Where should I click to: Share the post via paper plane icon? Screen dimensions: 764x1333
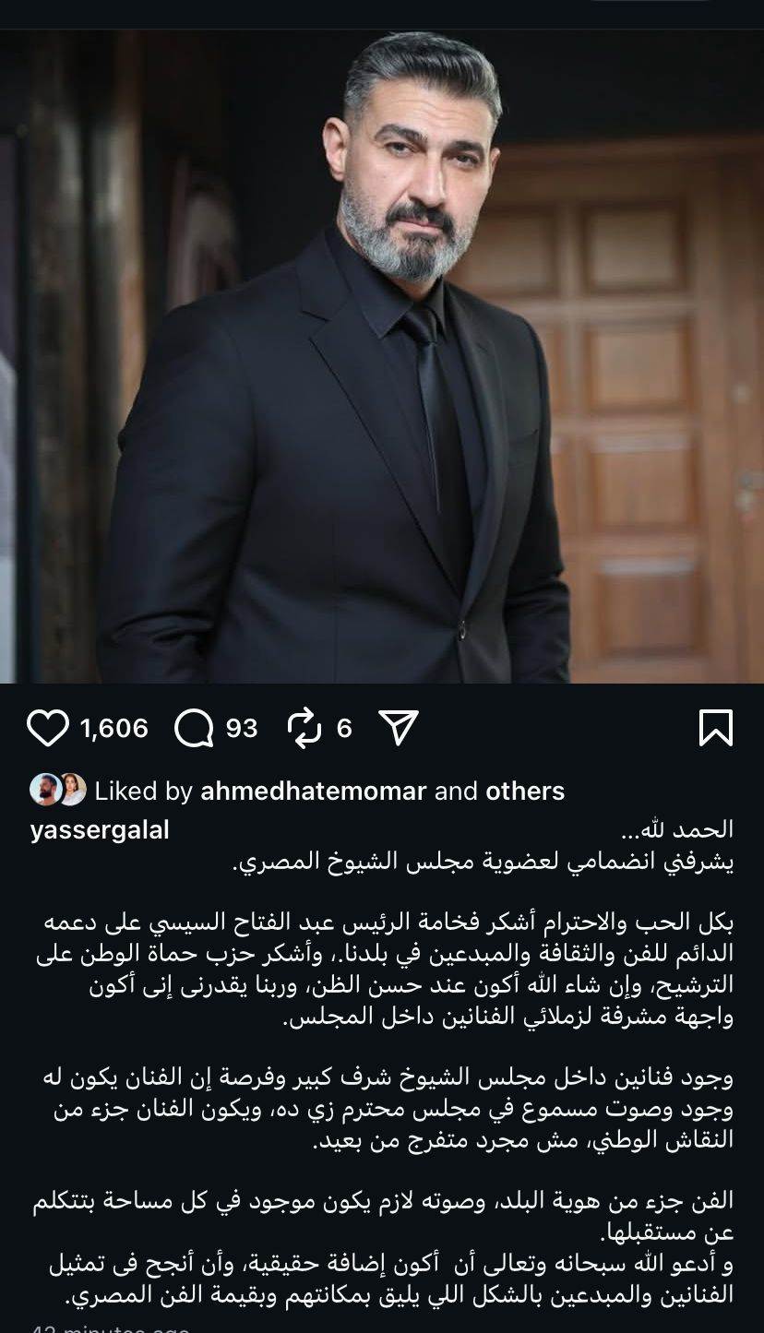coord(400,728)
